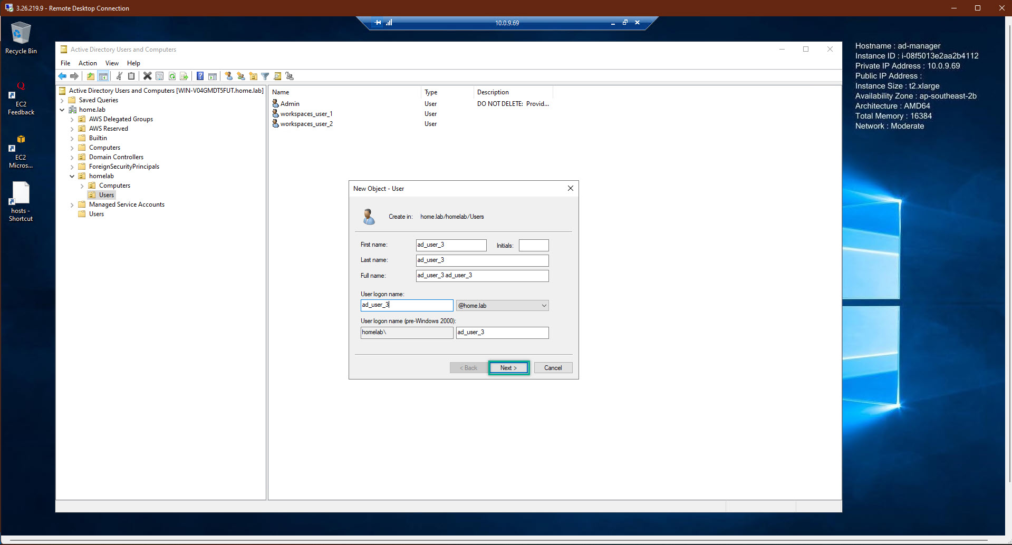Select the Create New User toolbar icon
Image resolution: width=1012 pixels, height=545 pixels.
229,76
